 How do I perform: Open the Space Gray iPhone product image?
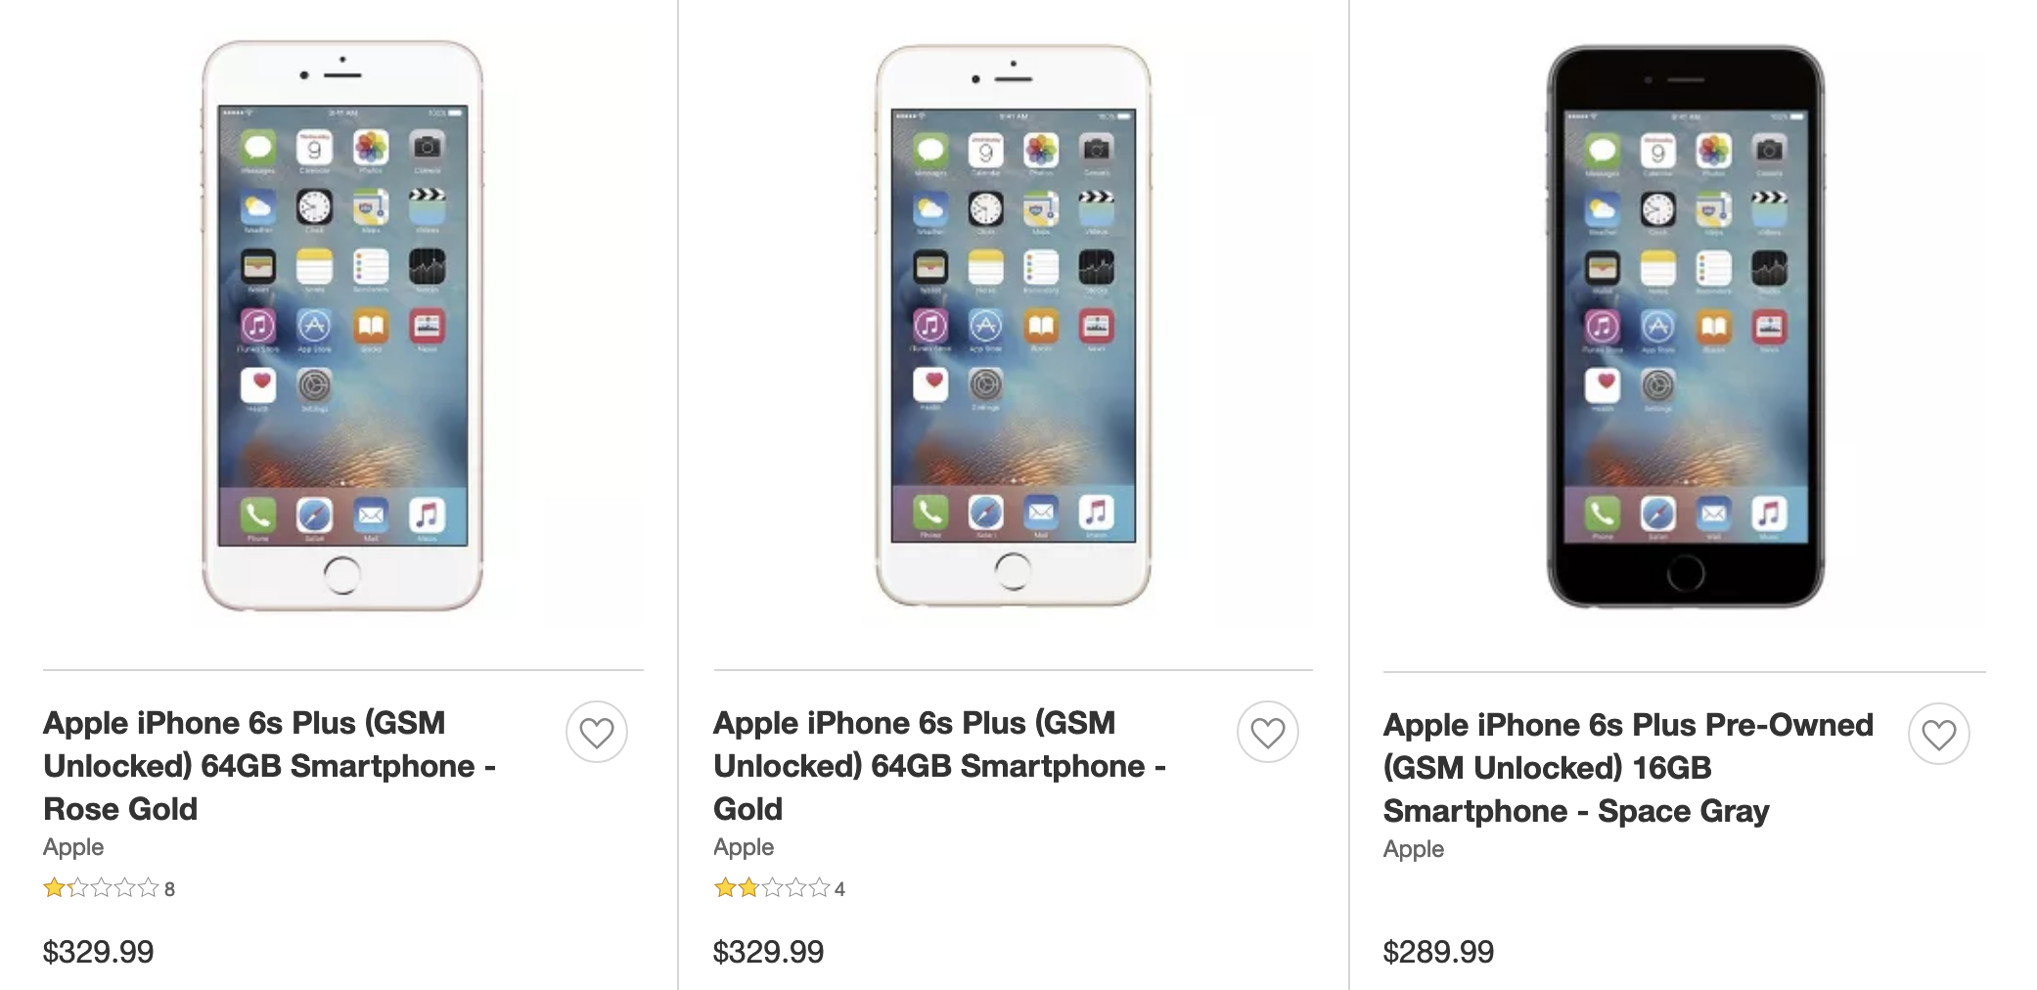point(1685,326)
